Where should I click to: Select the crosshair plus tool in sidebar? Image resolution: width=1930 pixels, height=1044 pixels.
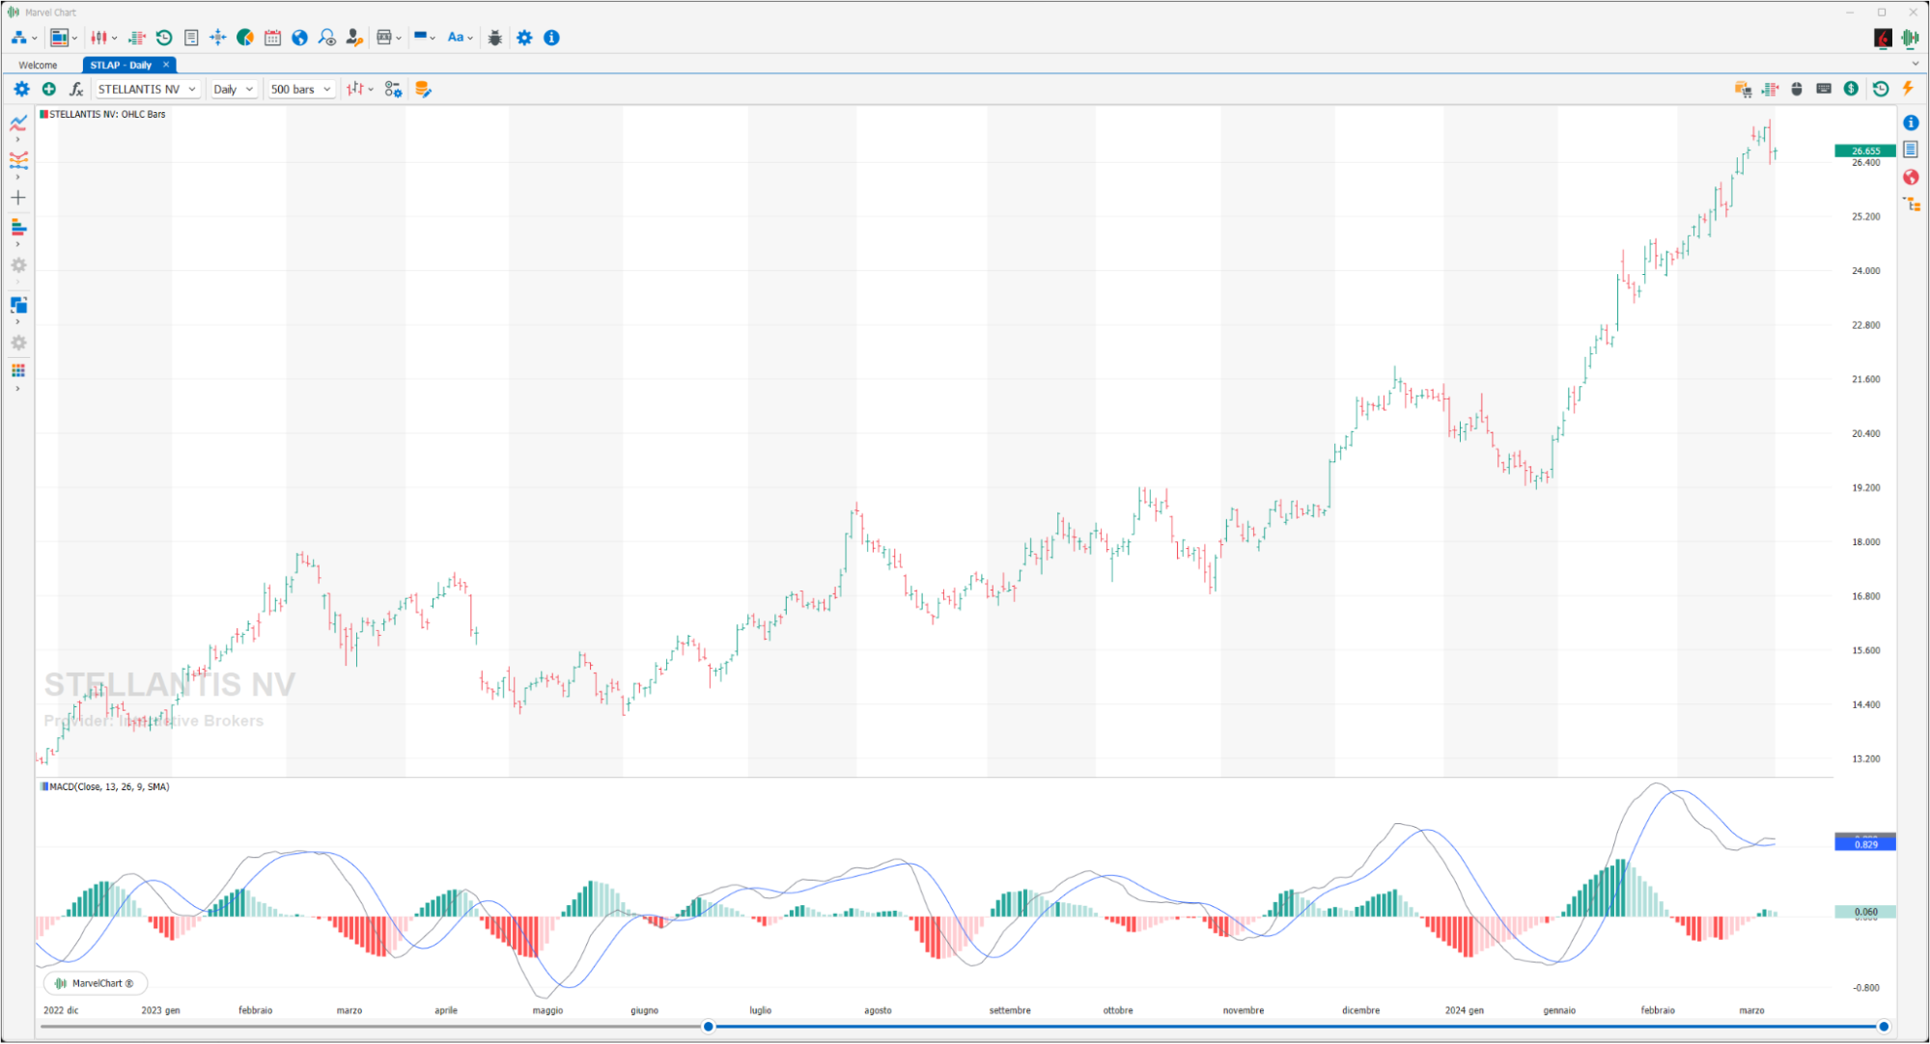coord(18,198)
